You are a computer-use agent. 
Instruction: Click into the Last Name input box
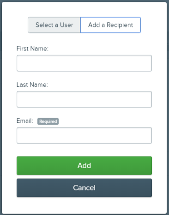(x=84, y=99)
